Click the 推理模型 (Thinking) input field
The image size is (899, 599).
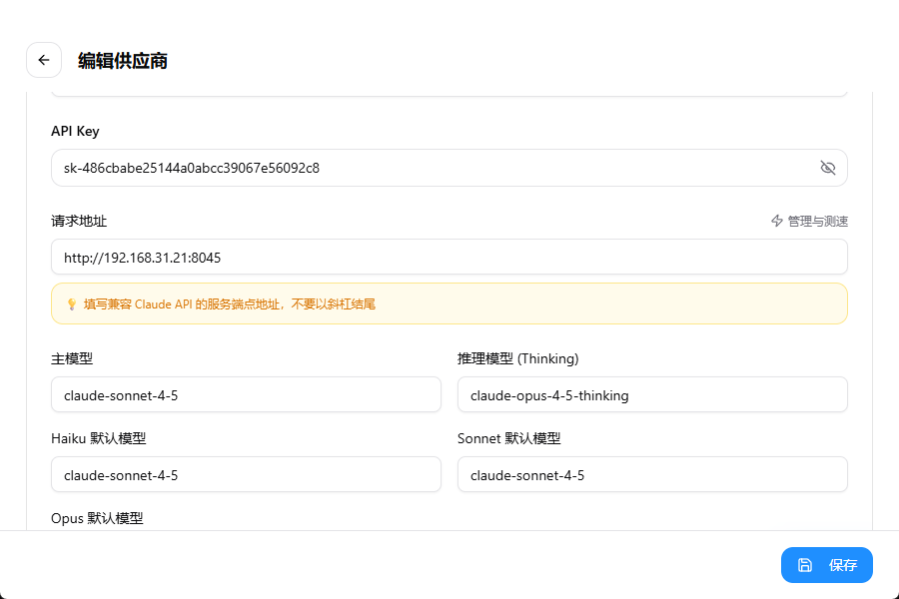pos(652,394)
